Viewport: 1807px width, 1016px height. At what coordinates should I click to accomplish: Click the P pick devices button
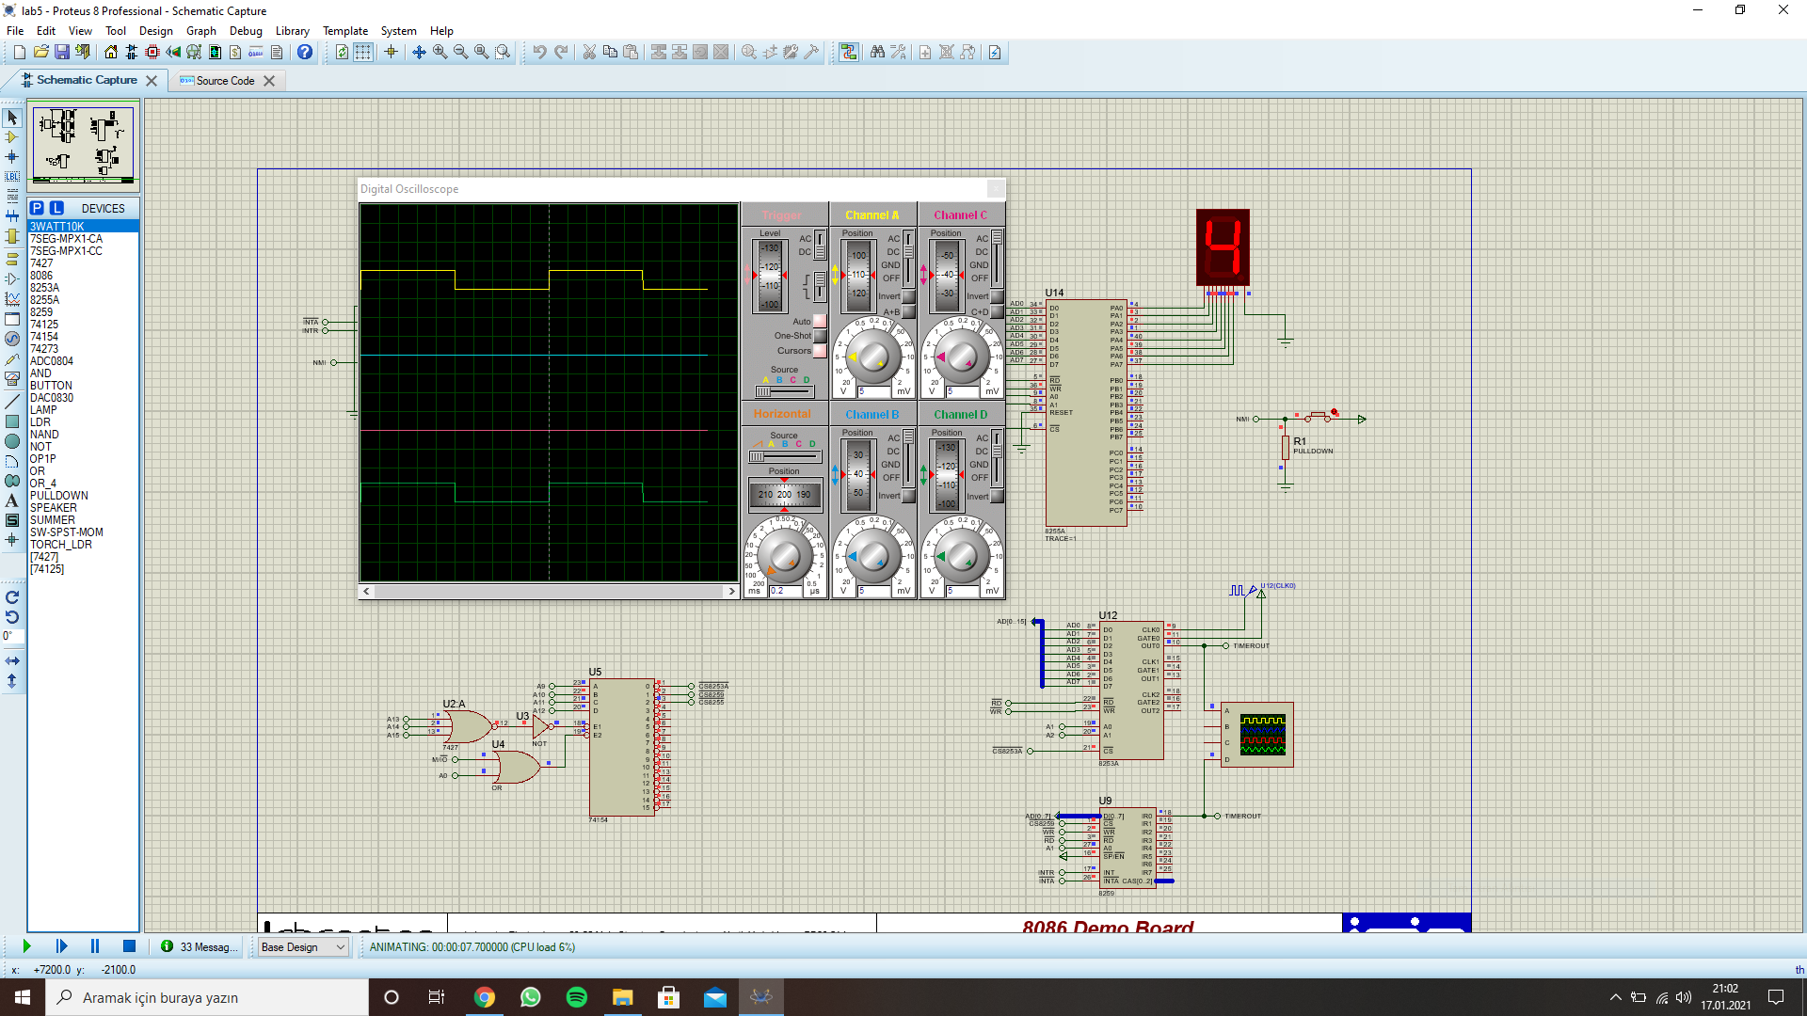37,208
